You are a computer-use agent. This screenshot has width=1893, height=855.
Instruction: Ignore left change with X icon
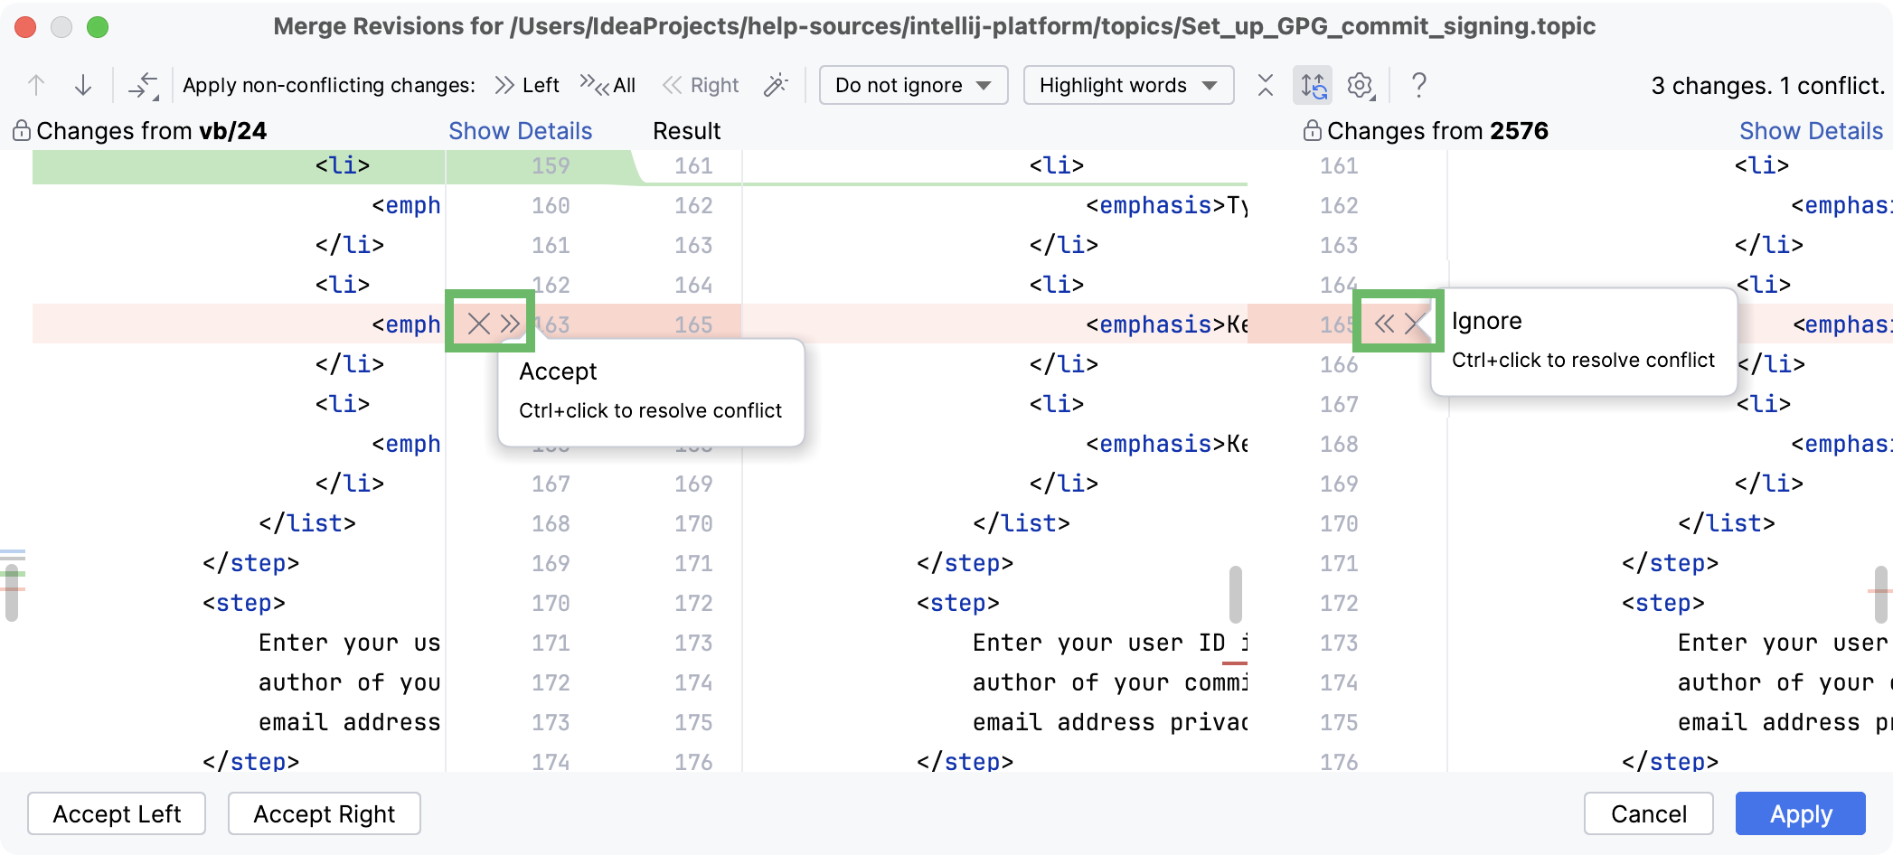point(478,324)
